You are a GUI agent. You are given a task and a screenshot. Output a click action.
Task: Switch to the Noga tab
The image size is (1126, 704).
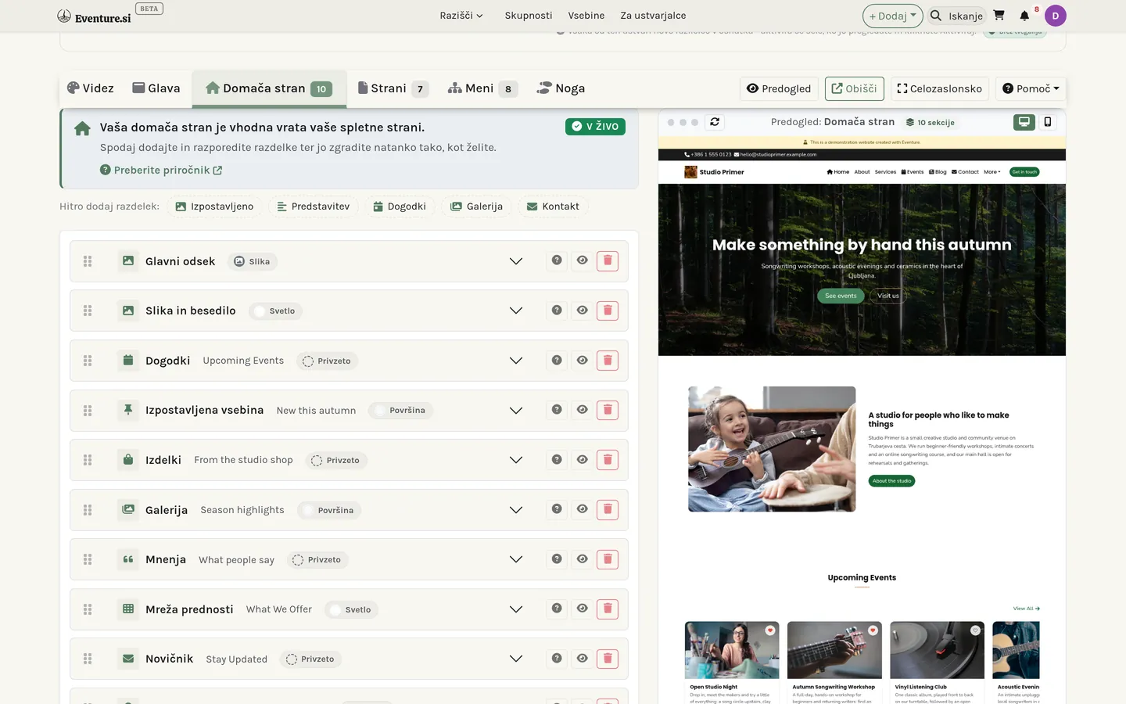click(561, 88)
